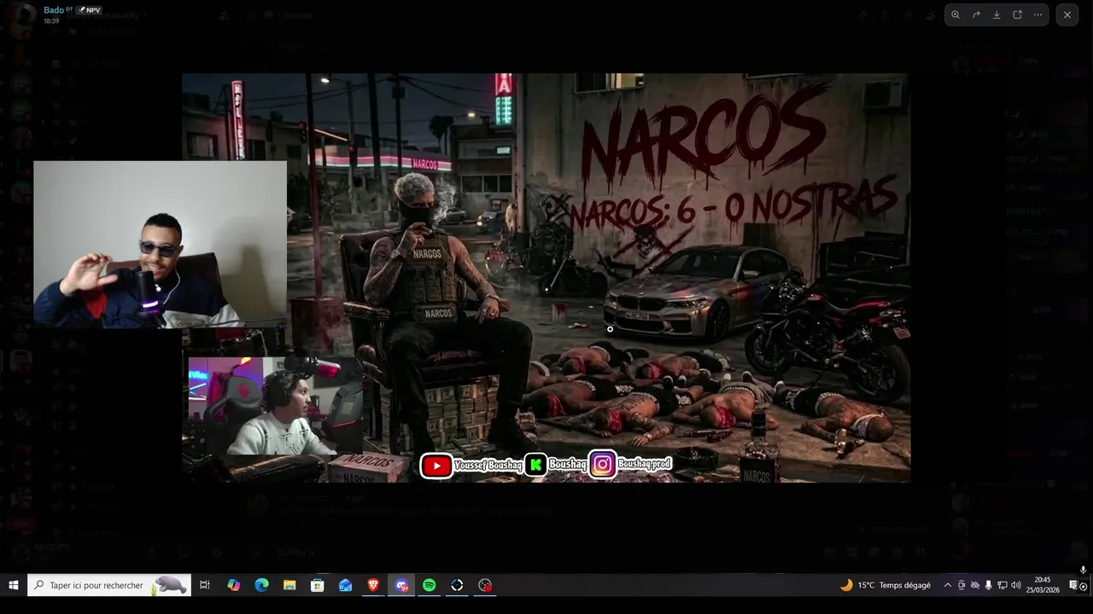
Task: Open the network tray icon
Action: 1002,585
